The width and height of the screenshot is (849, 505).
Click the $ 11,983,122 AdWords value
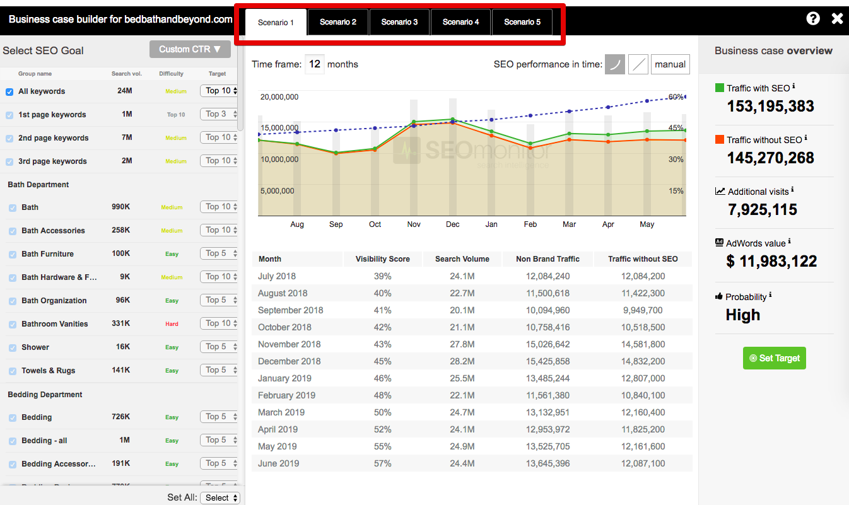point(772,261)
